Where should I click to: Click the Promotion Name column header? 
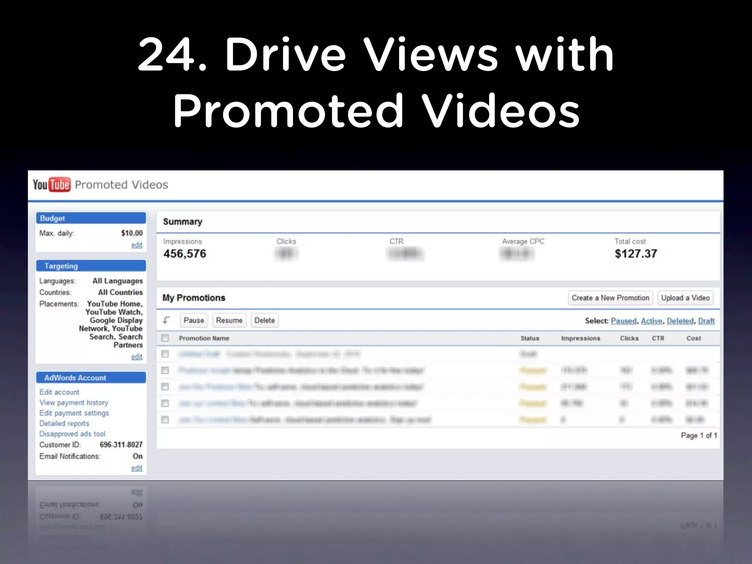pyautogui.click(x=204, y=338)
